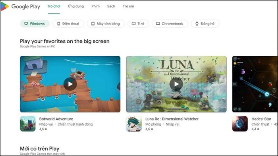Select the Ti vi filter chip
This screenshot has width=278, height=156.
click(x=138, y=24)
